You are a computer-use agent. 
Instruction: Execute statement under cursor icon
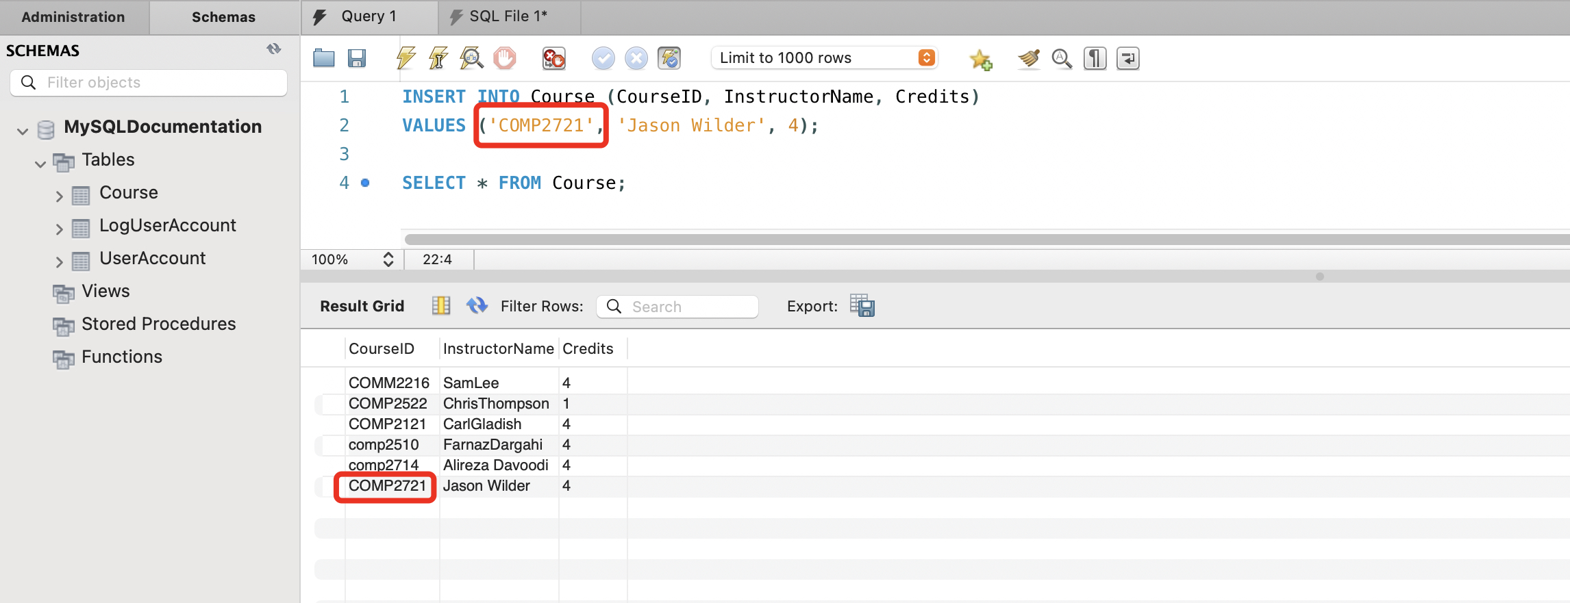438,58
